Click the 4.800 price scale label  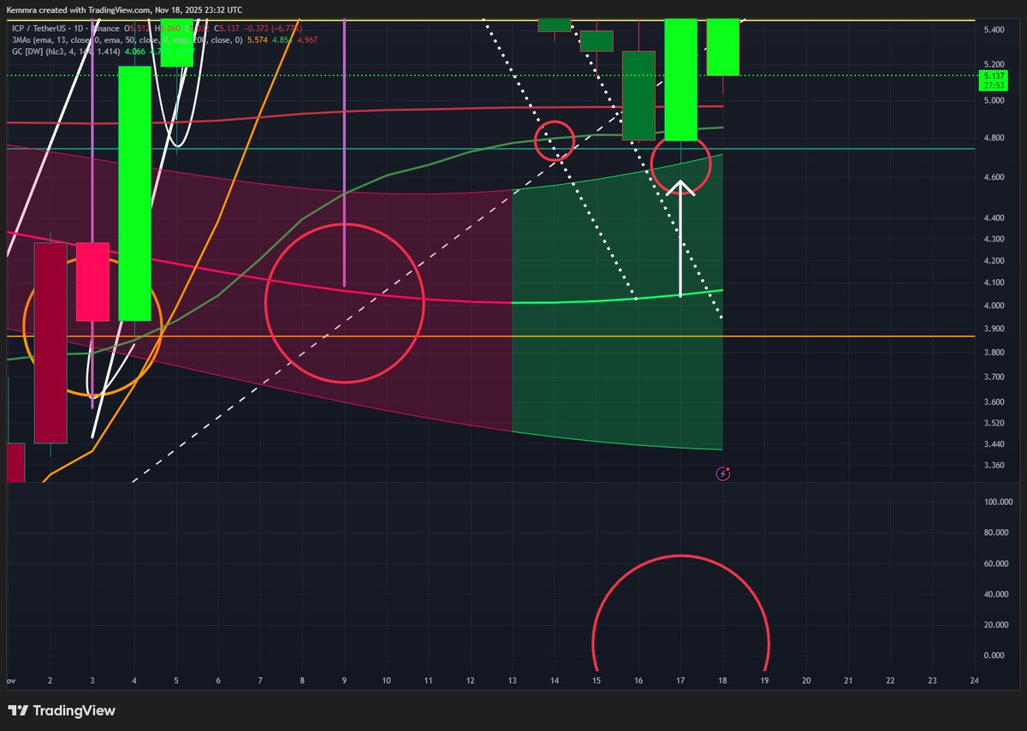point(993,139)
